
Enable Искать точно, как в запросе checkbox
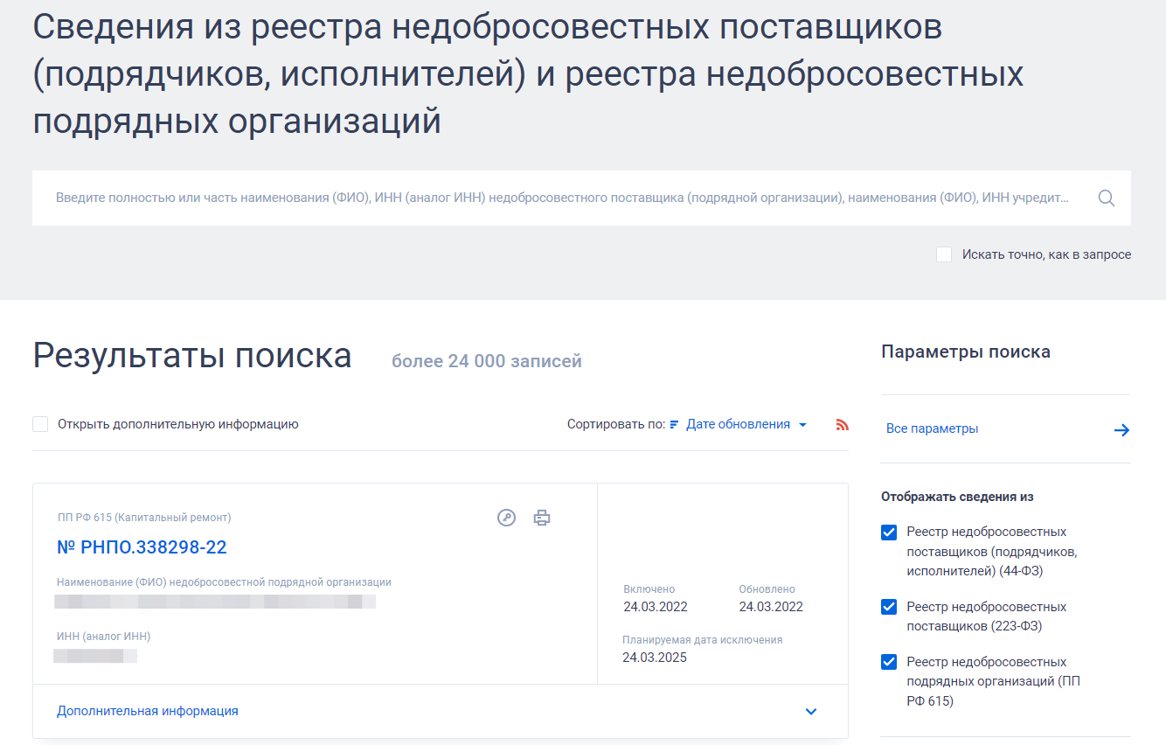coord(944,254)
